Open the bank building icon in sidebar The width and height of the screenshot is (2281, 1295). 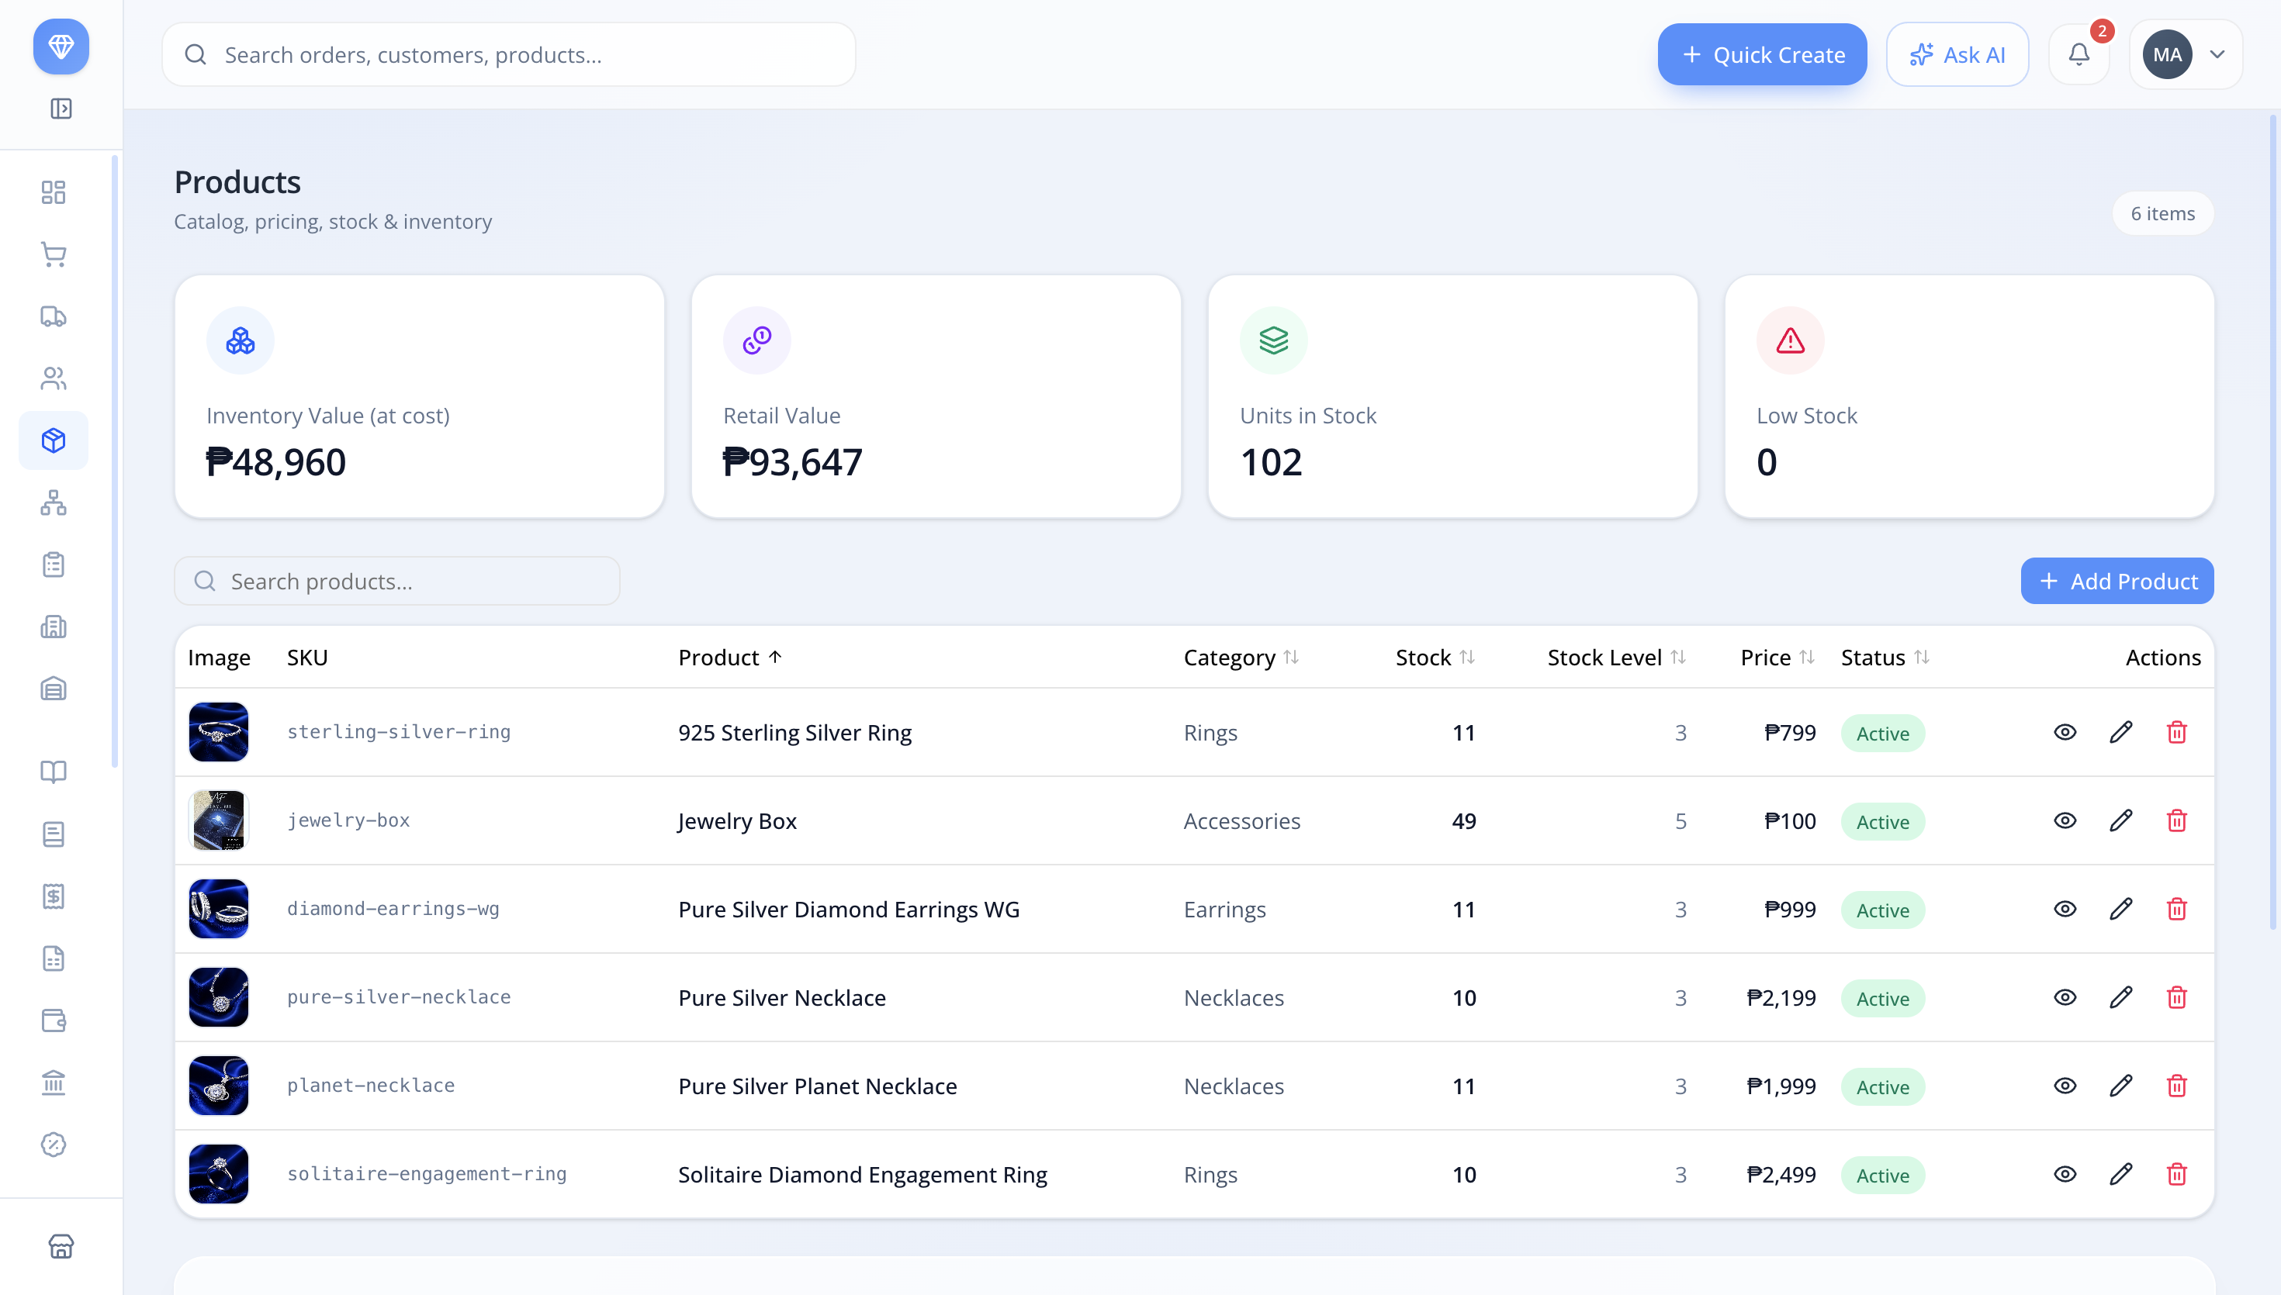54,1083
